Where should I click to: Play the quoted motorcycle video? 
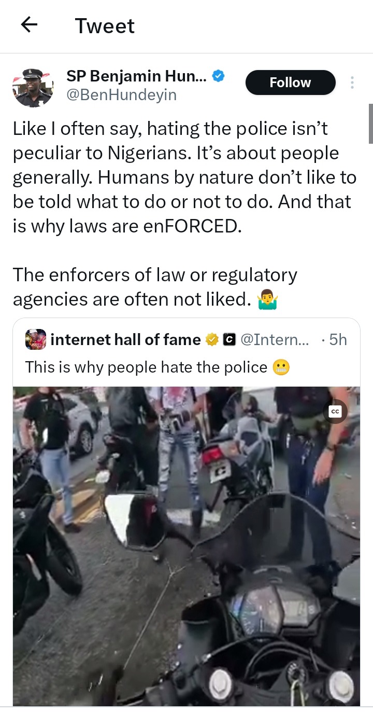click(x=187, y=545)
